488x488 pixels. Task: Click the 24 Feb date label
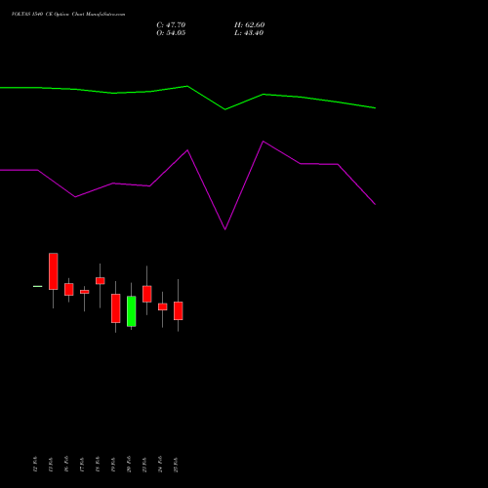point(160,465)
